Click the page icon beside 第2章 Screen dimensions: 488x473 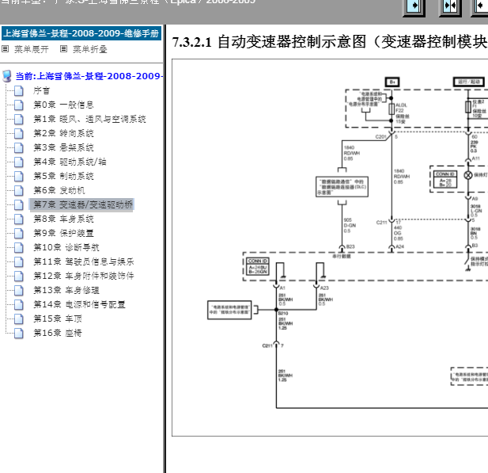pos(19,133)
